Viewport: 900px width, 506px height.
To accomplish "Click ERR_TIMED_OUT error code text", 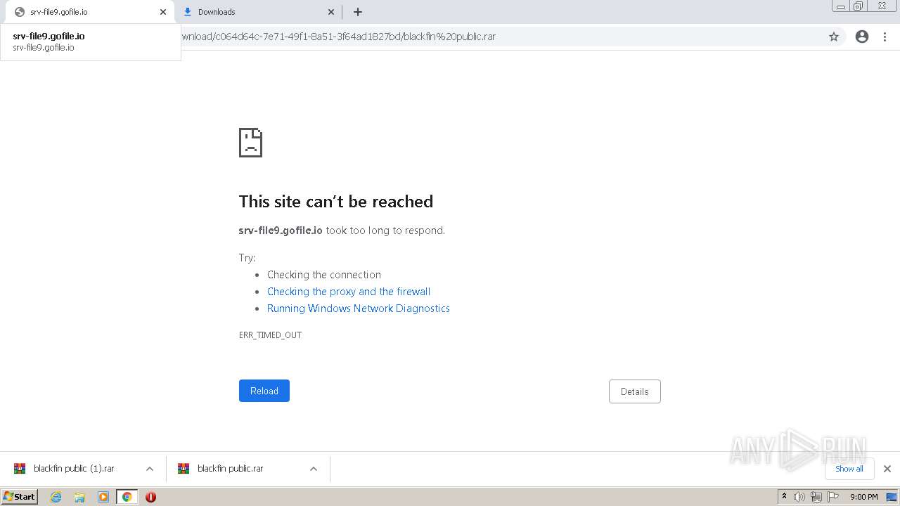I will [x=270, y=335].
